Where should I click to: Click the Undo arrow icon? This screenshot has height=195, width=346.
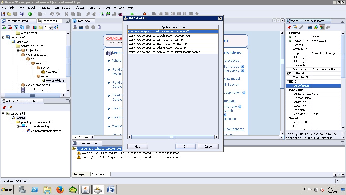pos(51,14)
